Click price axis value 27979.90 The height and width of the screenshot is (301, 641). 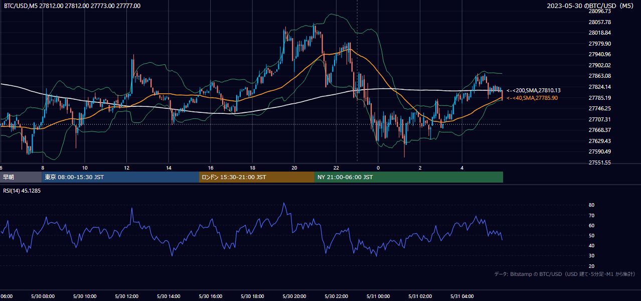pyautogui.click(x=600, y=44)
